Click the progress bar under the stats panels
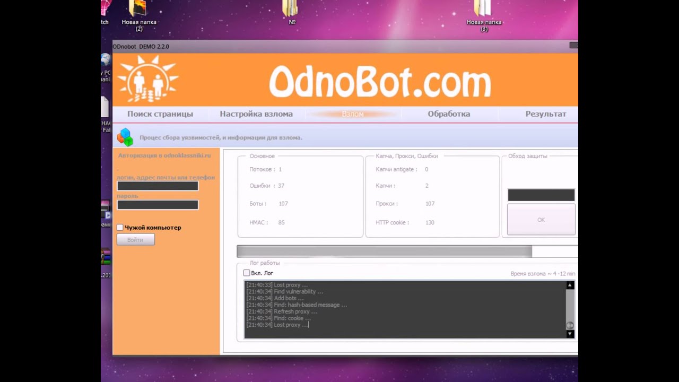 coord(407,251)
